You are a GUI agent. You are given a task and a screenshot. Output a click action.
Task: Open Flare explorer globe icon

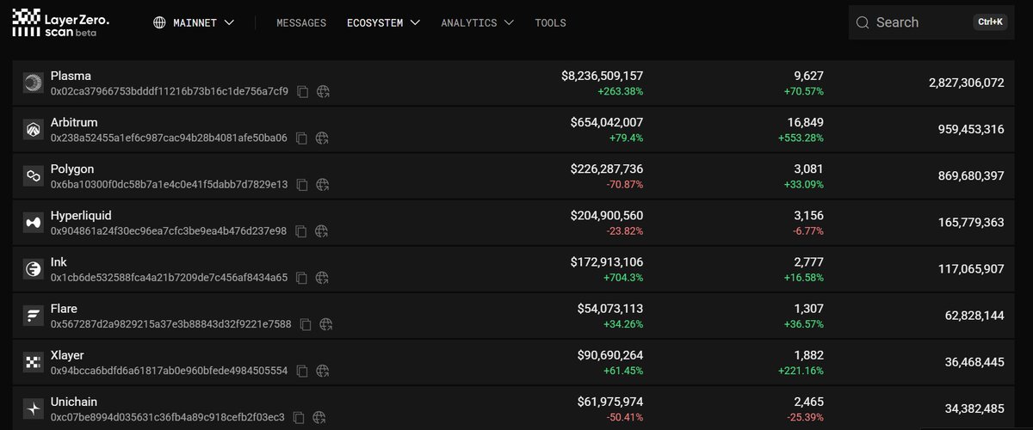(x=326, y=324)
